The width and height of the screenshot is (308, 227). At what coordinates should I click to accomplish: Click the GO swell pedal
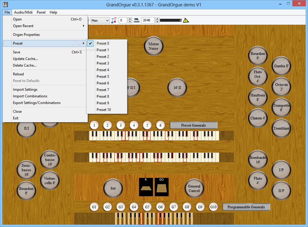pos(161,187)
